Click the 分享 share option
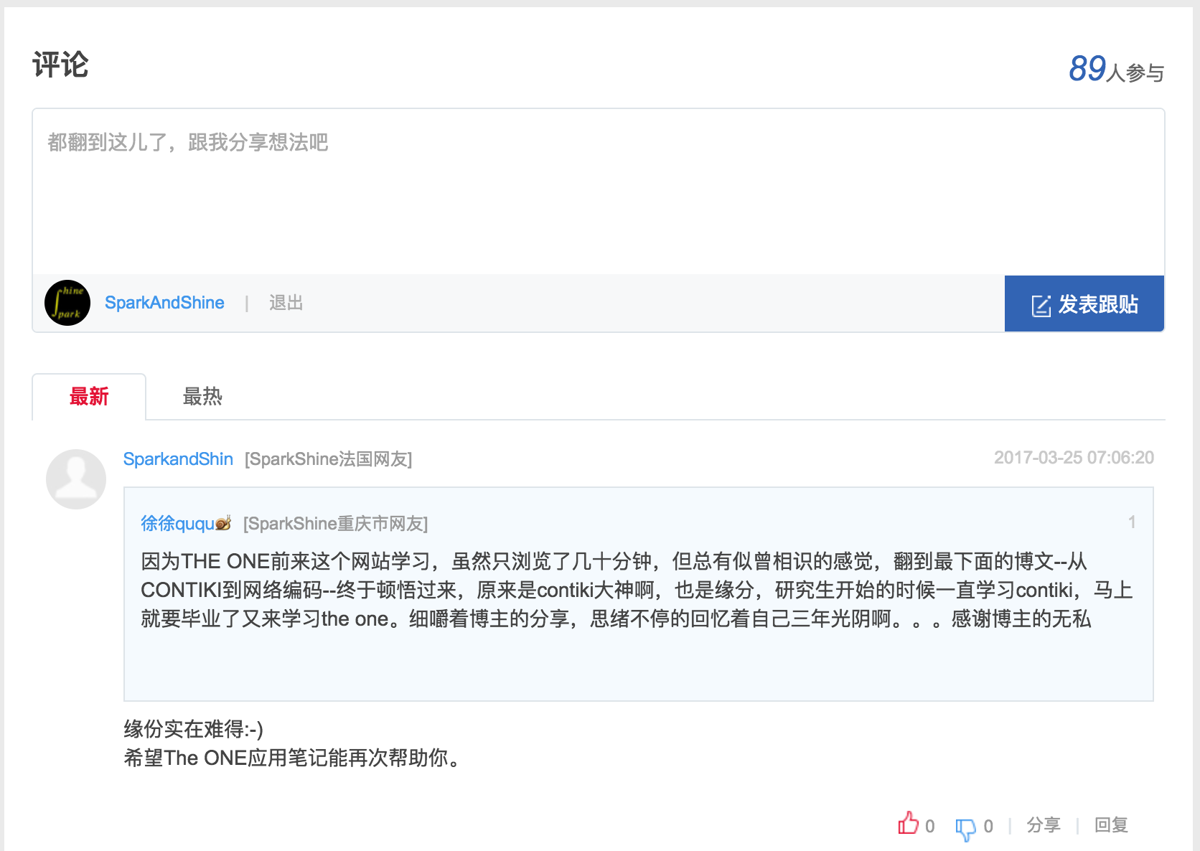The height and width of the screenshot is (851, 1200). click(1044, 825)
